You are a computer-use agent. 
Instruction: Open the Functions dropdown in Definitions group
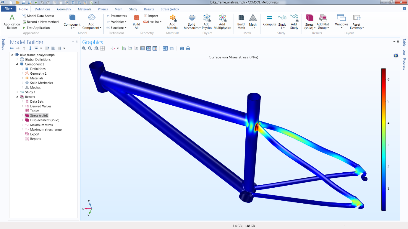[x=116, y=28]
